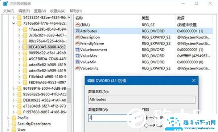Viewport: 218px width, 132px height.
Task: Minimize the Registry Editor window
Action: 184,3
